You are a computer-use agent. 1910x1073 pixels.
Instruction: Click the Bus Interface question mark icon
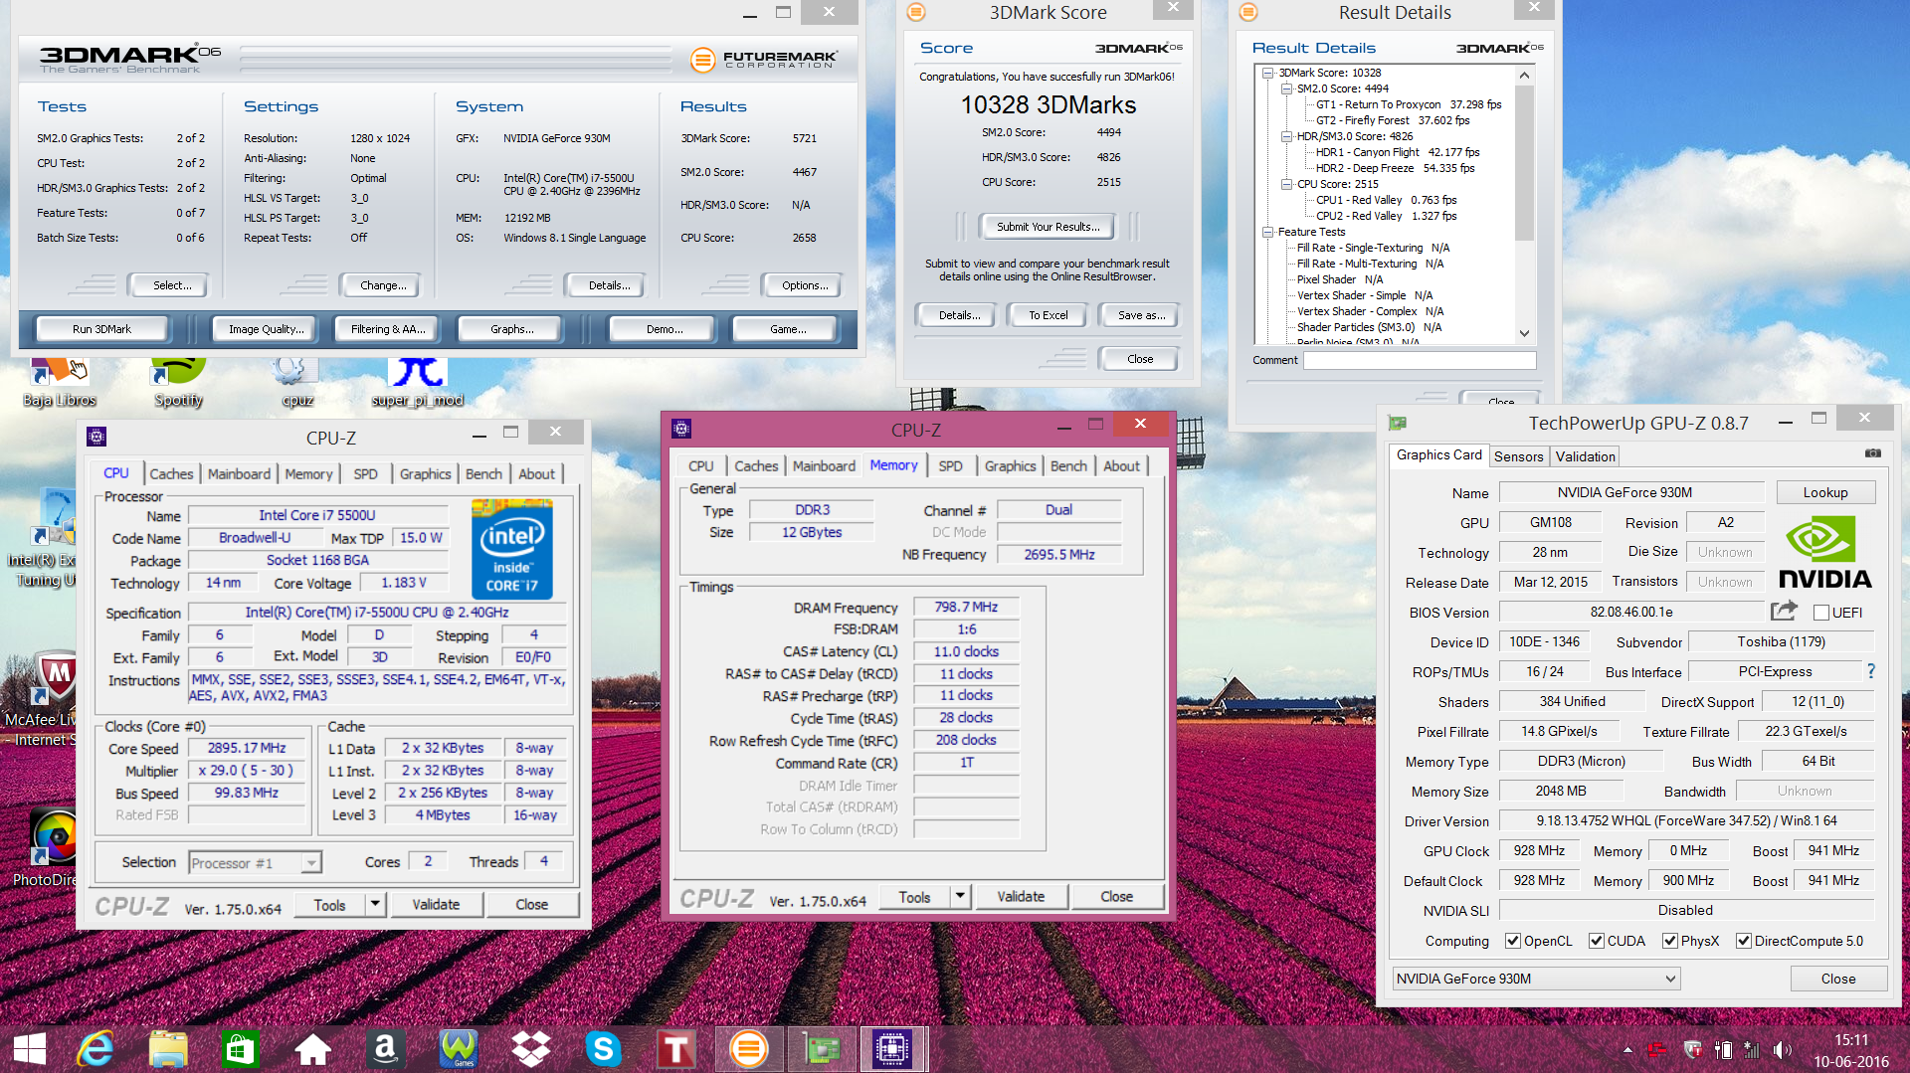click(1870, 671)
